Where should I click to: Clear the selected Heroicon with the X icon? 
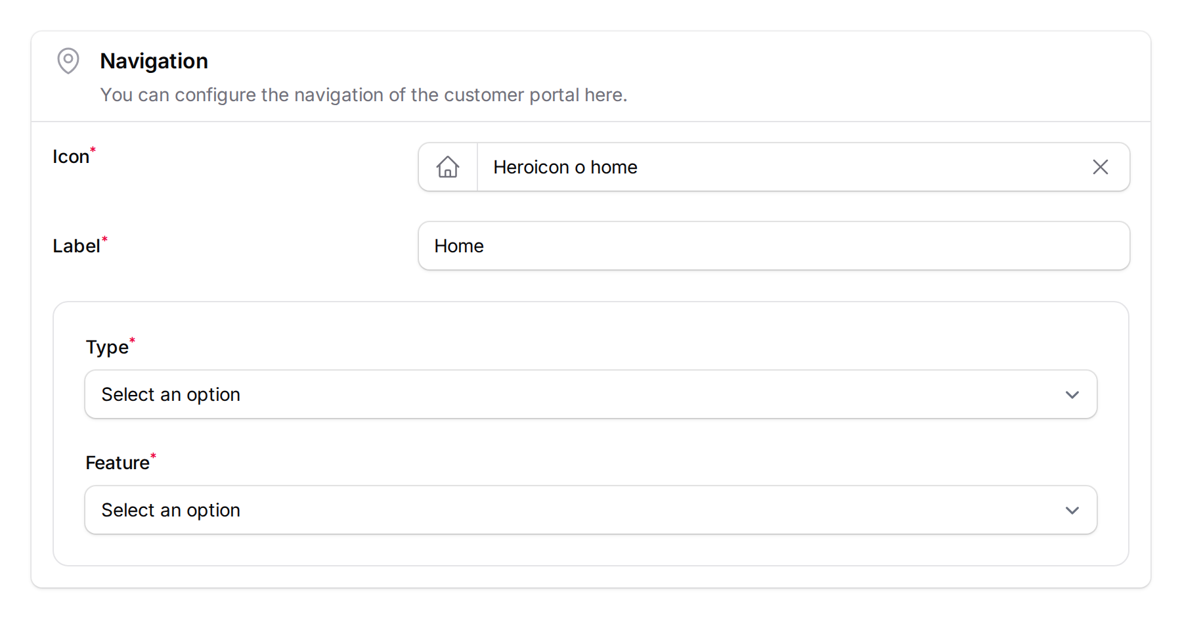click(1100, 167)
